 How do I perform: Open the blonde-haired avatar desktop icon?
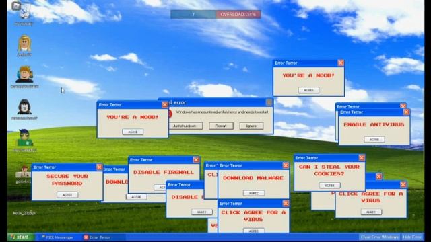click(24, 43)
